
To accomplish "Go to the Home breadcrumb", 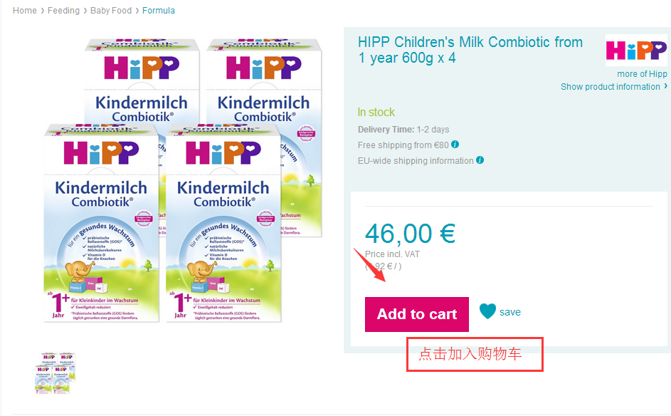I will point(25,11).
